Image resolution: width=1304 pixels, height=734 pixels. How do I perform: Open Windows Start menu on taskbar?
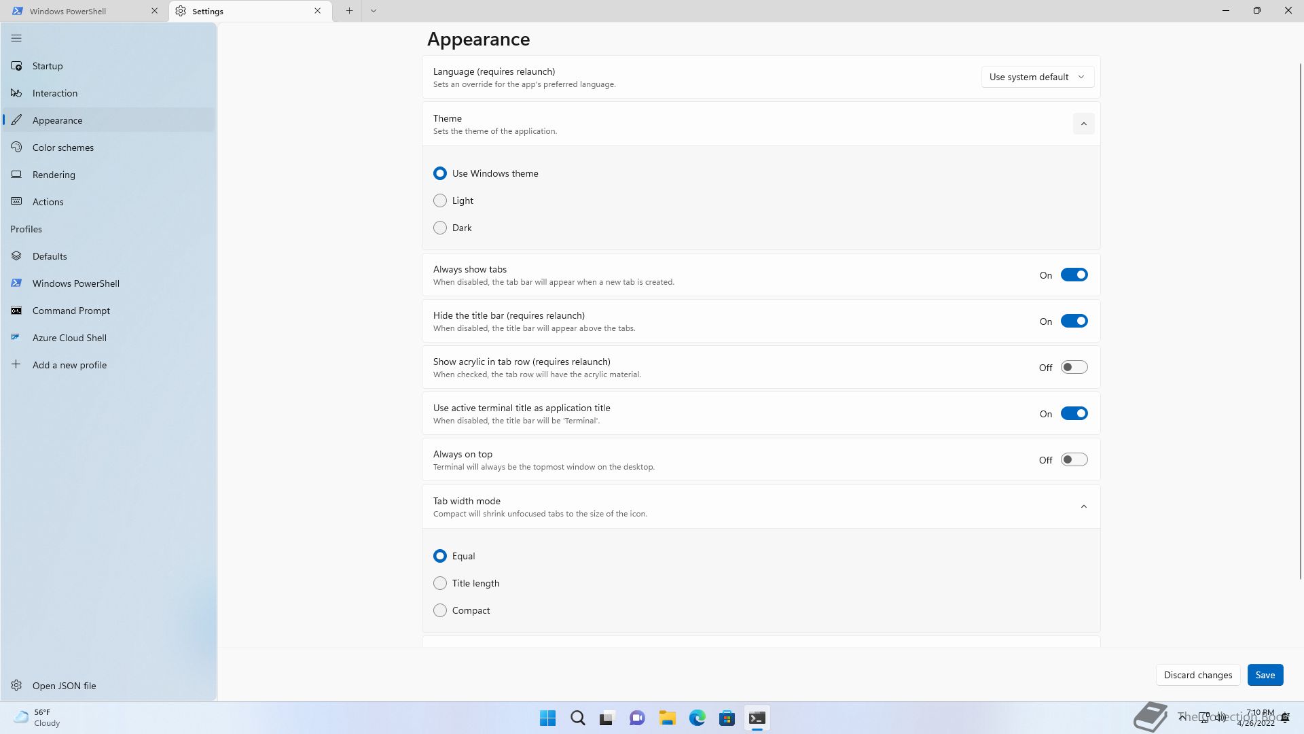pos(547,718)
